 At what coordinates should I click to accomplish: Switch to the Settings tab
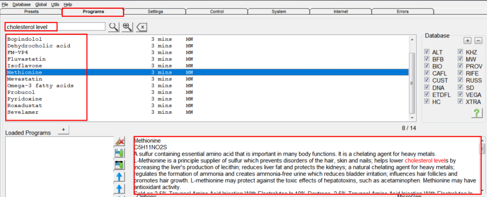(155, 11)
